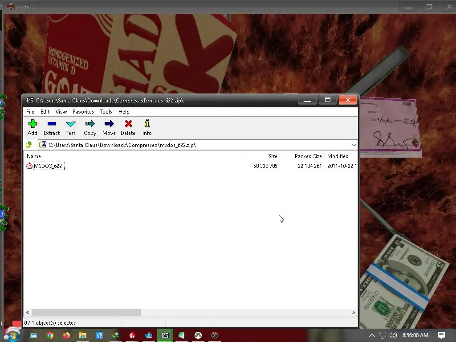Open the File menu
This screenshot has width=456, height=342.
coord(30,112)
